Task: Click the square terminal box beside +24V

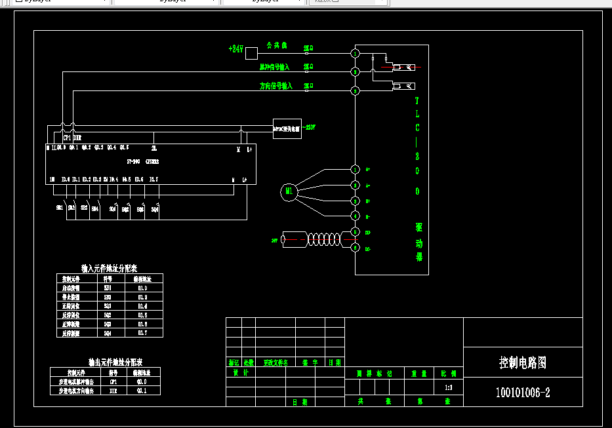Action: (251, 54)
